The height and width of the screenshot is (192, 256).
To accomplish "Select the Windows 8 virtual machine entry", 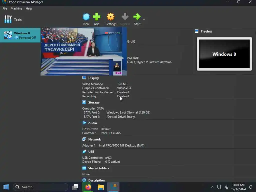I will [x=20, y=35].
